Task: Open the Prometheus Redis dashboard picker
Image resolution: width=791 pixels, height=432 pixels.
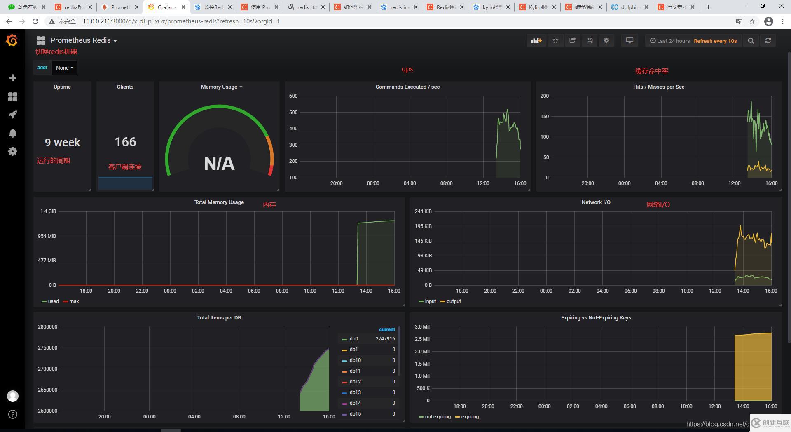Action: click(83, 40)
